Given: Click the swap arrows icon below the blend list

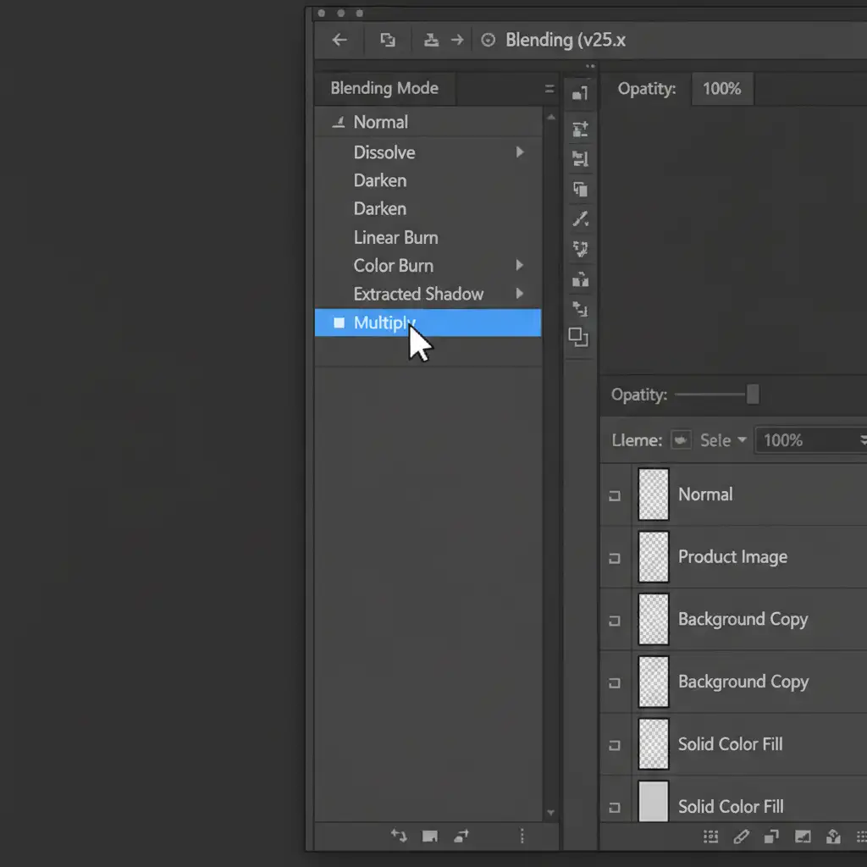Looking at the screenshot, I should click(399, 837).
